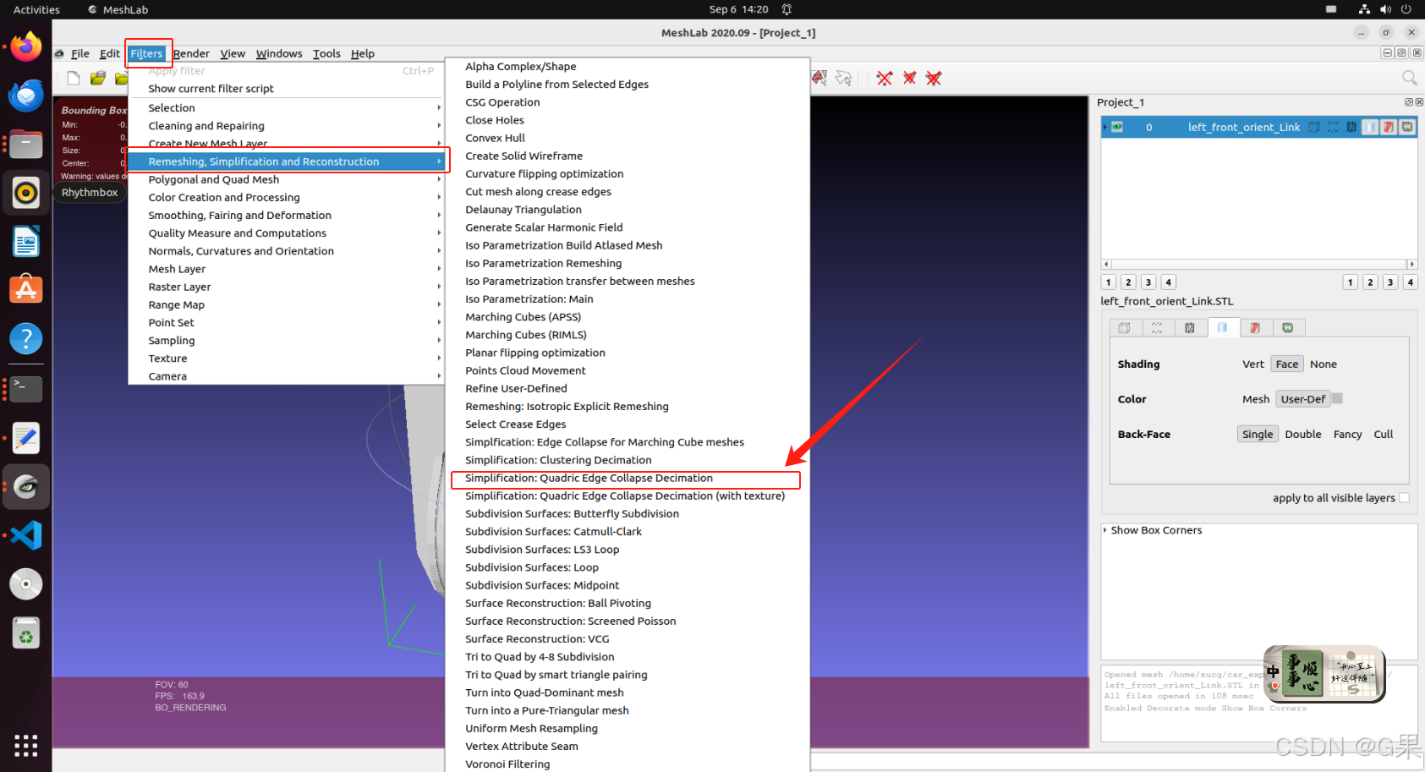Choose Simplification: Clustering Decimation

click(627, 461)
